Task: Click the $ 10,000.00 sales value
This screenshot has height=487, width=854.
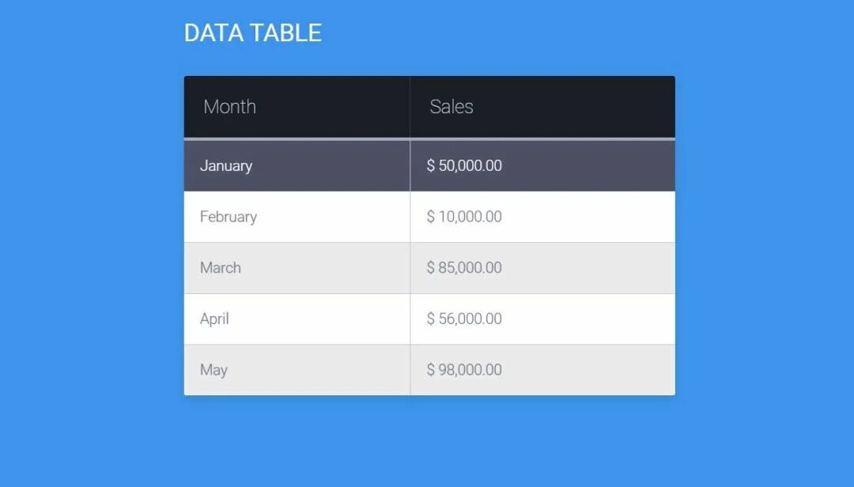Action: tap(464, 217)
